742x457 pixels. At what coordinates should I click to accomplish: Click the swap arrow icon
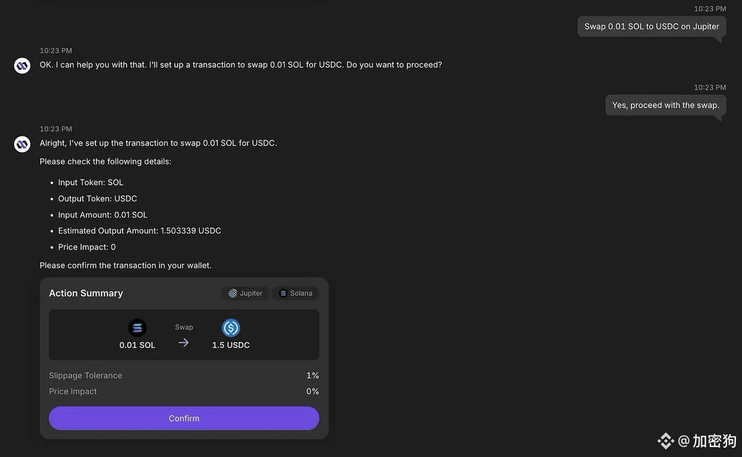[184, 342]
